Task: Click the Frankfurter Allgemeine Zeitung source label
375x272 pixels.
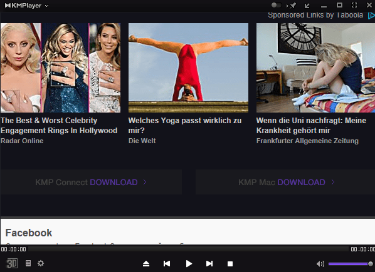Action: click(307, 141)
